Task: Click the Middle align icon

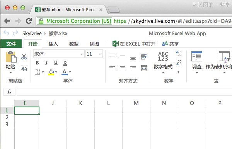Action: (123, 57)
